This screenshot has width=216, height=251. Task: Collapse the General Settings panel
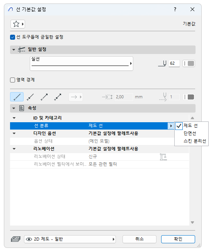14,50
